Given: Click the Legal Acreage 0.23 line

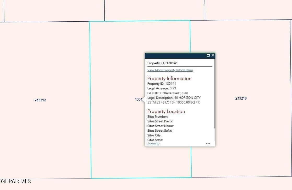Looking at the screenshot, I should [162, 88].
